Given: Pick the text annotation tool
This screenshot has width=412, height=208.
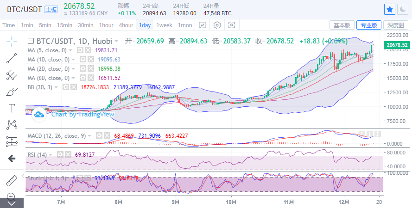Looking at the screenshot, I should point(12,108).
